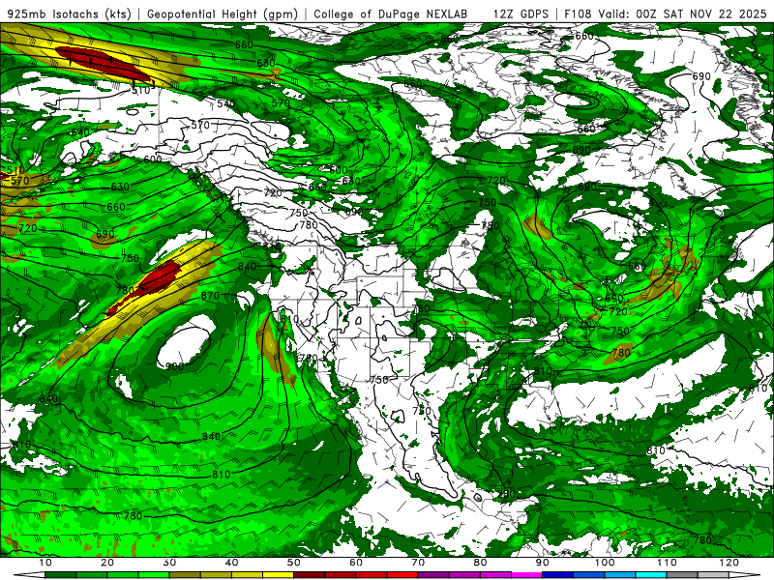Click the '870' height contour label

210,296
